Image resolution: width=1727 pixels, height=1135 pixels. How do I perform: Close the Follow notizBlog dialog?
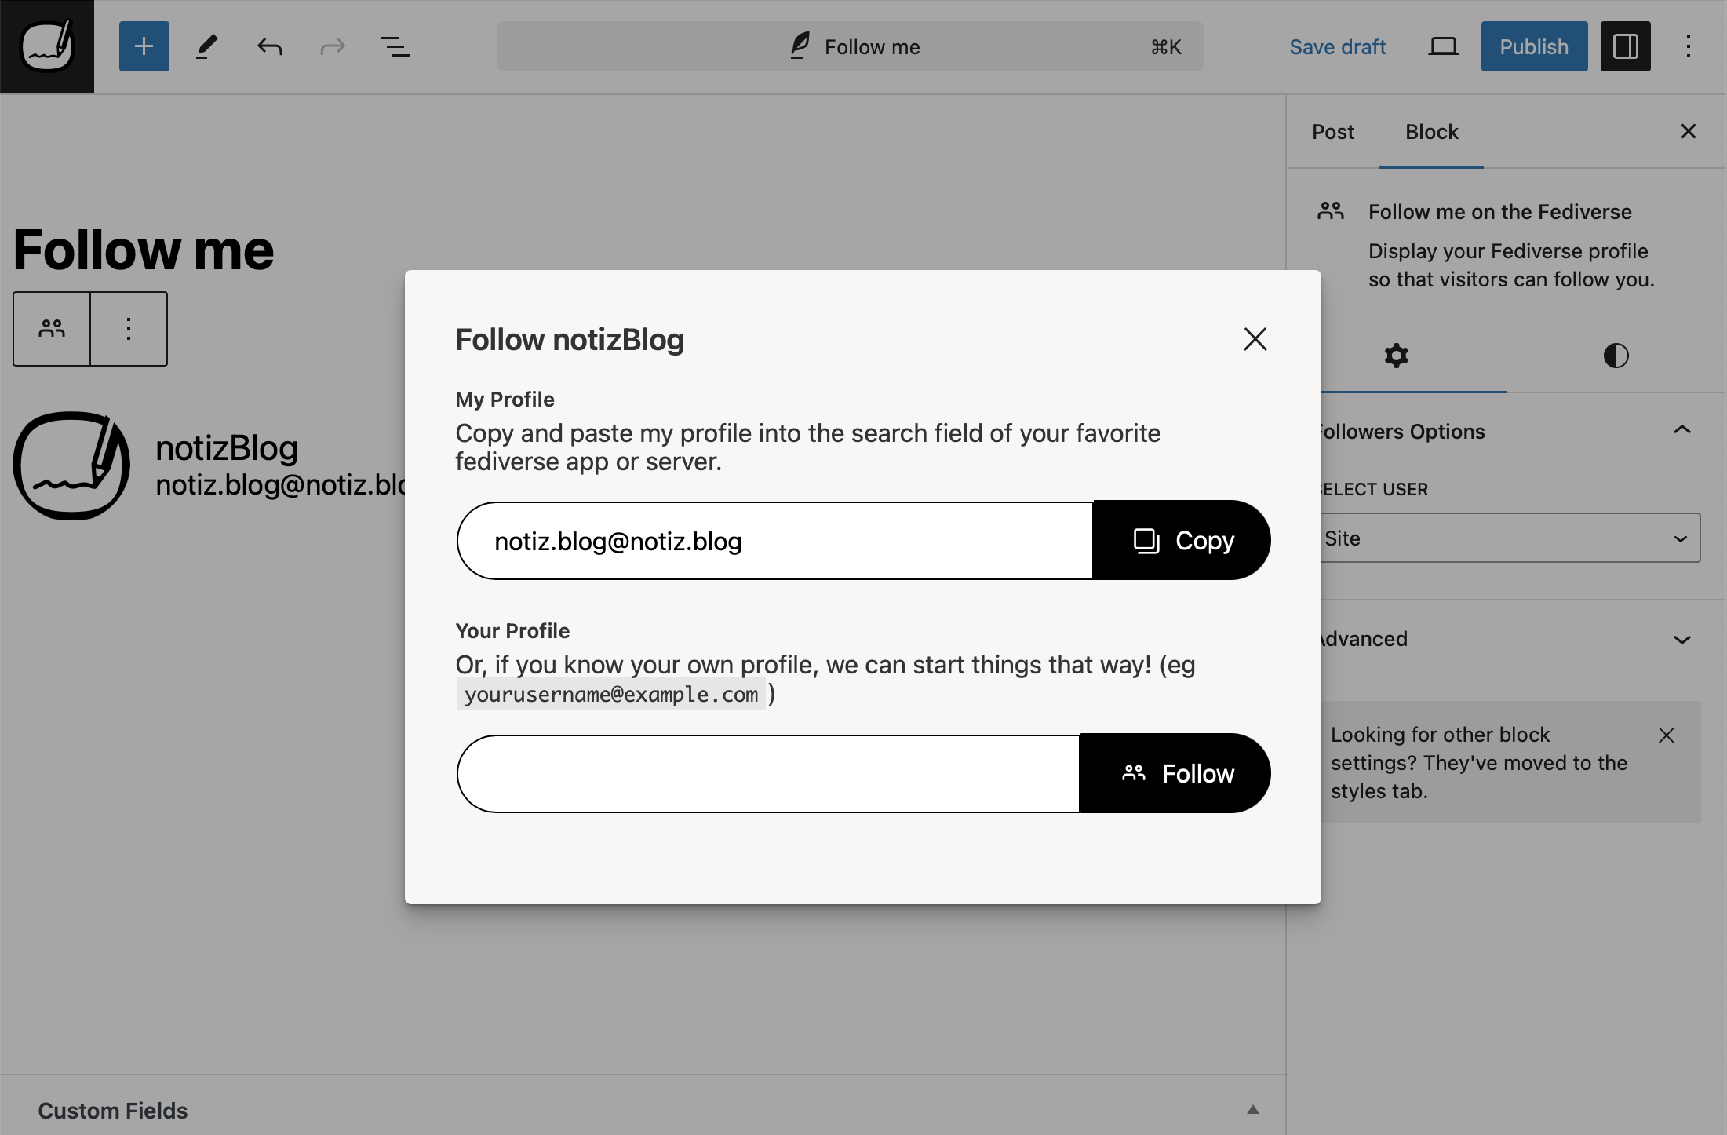[x=1255, y=338]
